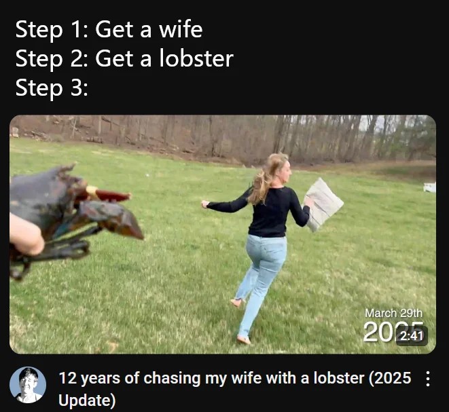Click the word 'Update)' in the title
The width and height of the screenshot is (449, 412).
tap(87, 400)
